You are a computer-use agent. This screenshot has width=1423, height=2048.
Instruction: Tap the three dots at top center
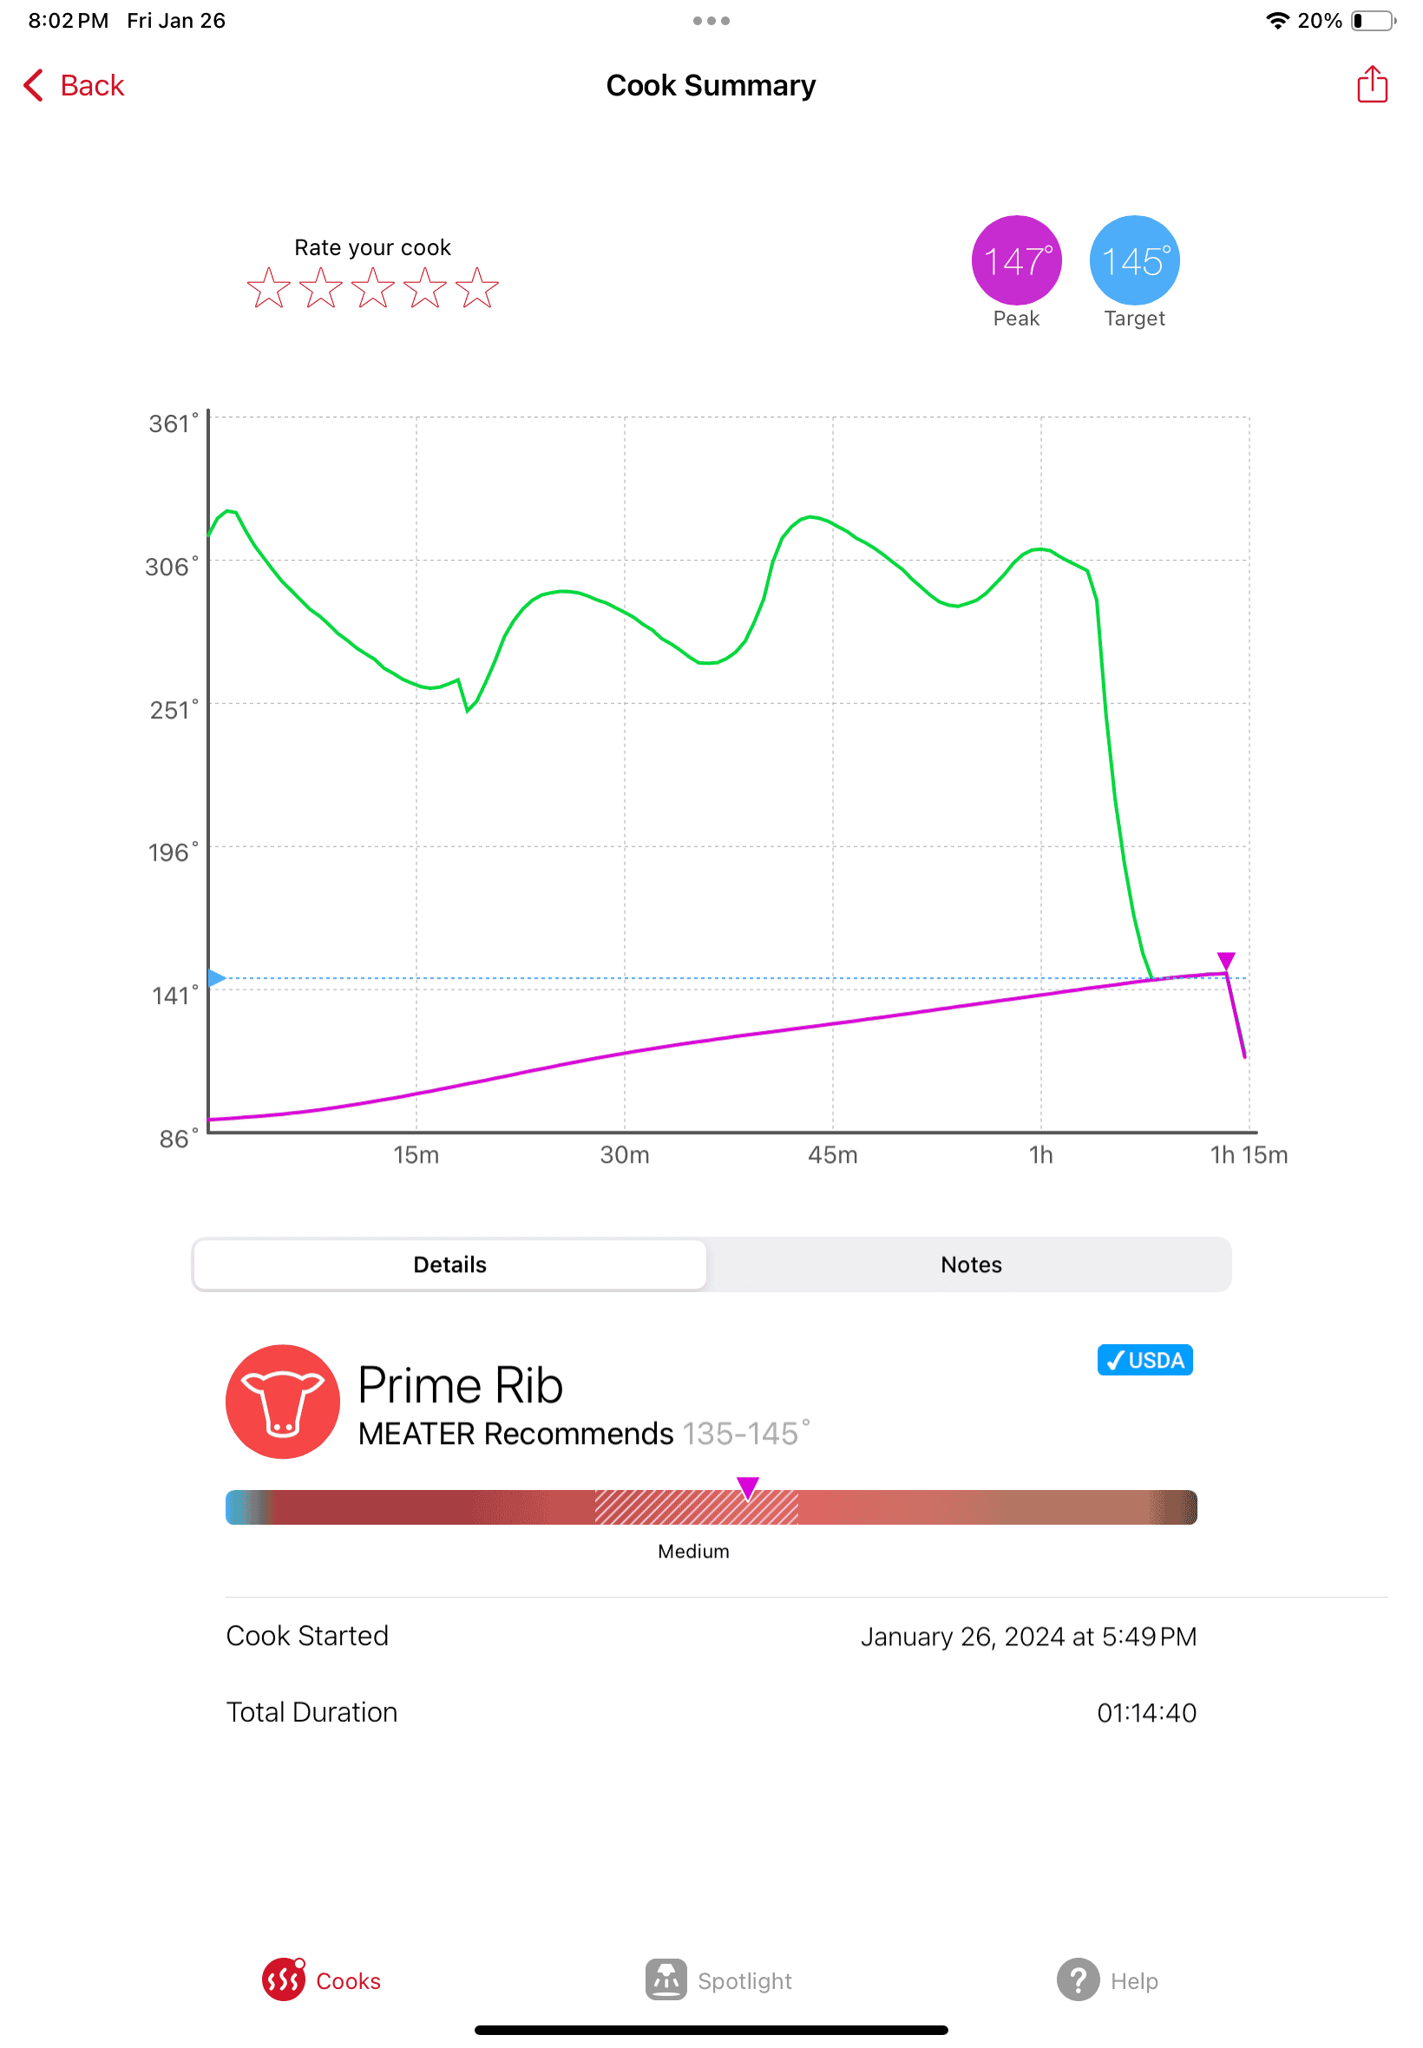click(711, 21)
